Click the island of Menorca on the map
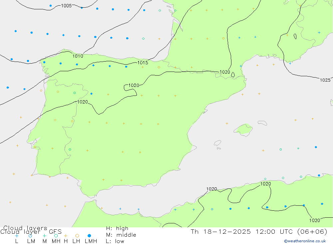Viewport: 333px width, 244px height. tap(262, 123)
